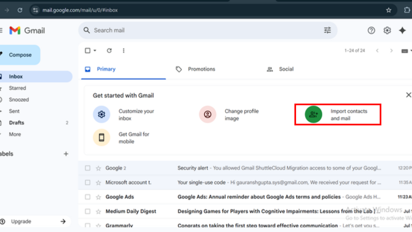Open input tools keyboard dropdown

point(406,51)
